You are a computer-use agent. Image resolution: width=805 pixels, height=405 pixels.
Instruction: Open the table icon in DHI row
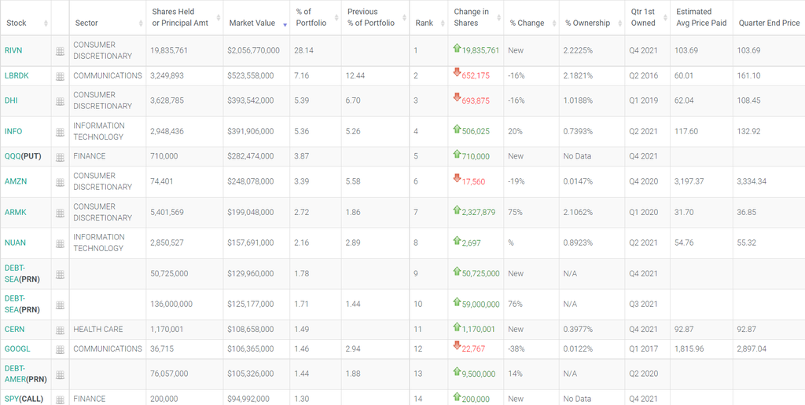pos(60,101)
